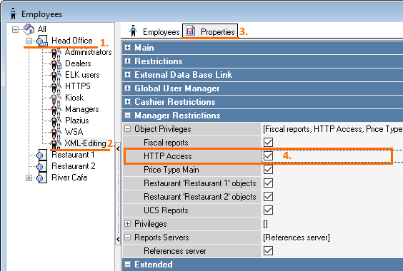Screen dimensions: 403x271
Task: Collapse the Head Office tree node
Action: point(29,41)
